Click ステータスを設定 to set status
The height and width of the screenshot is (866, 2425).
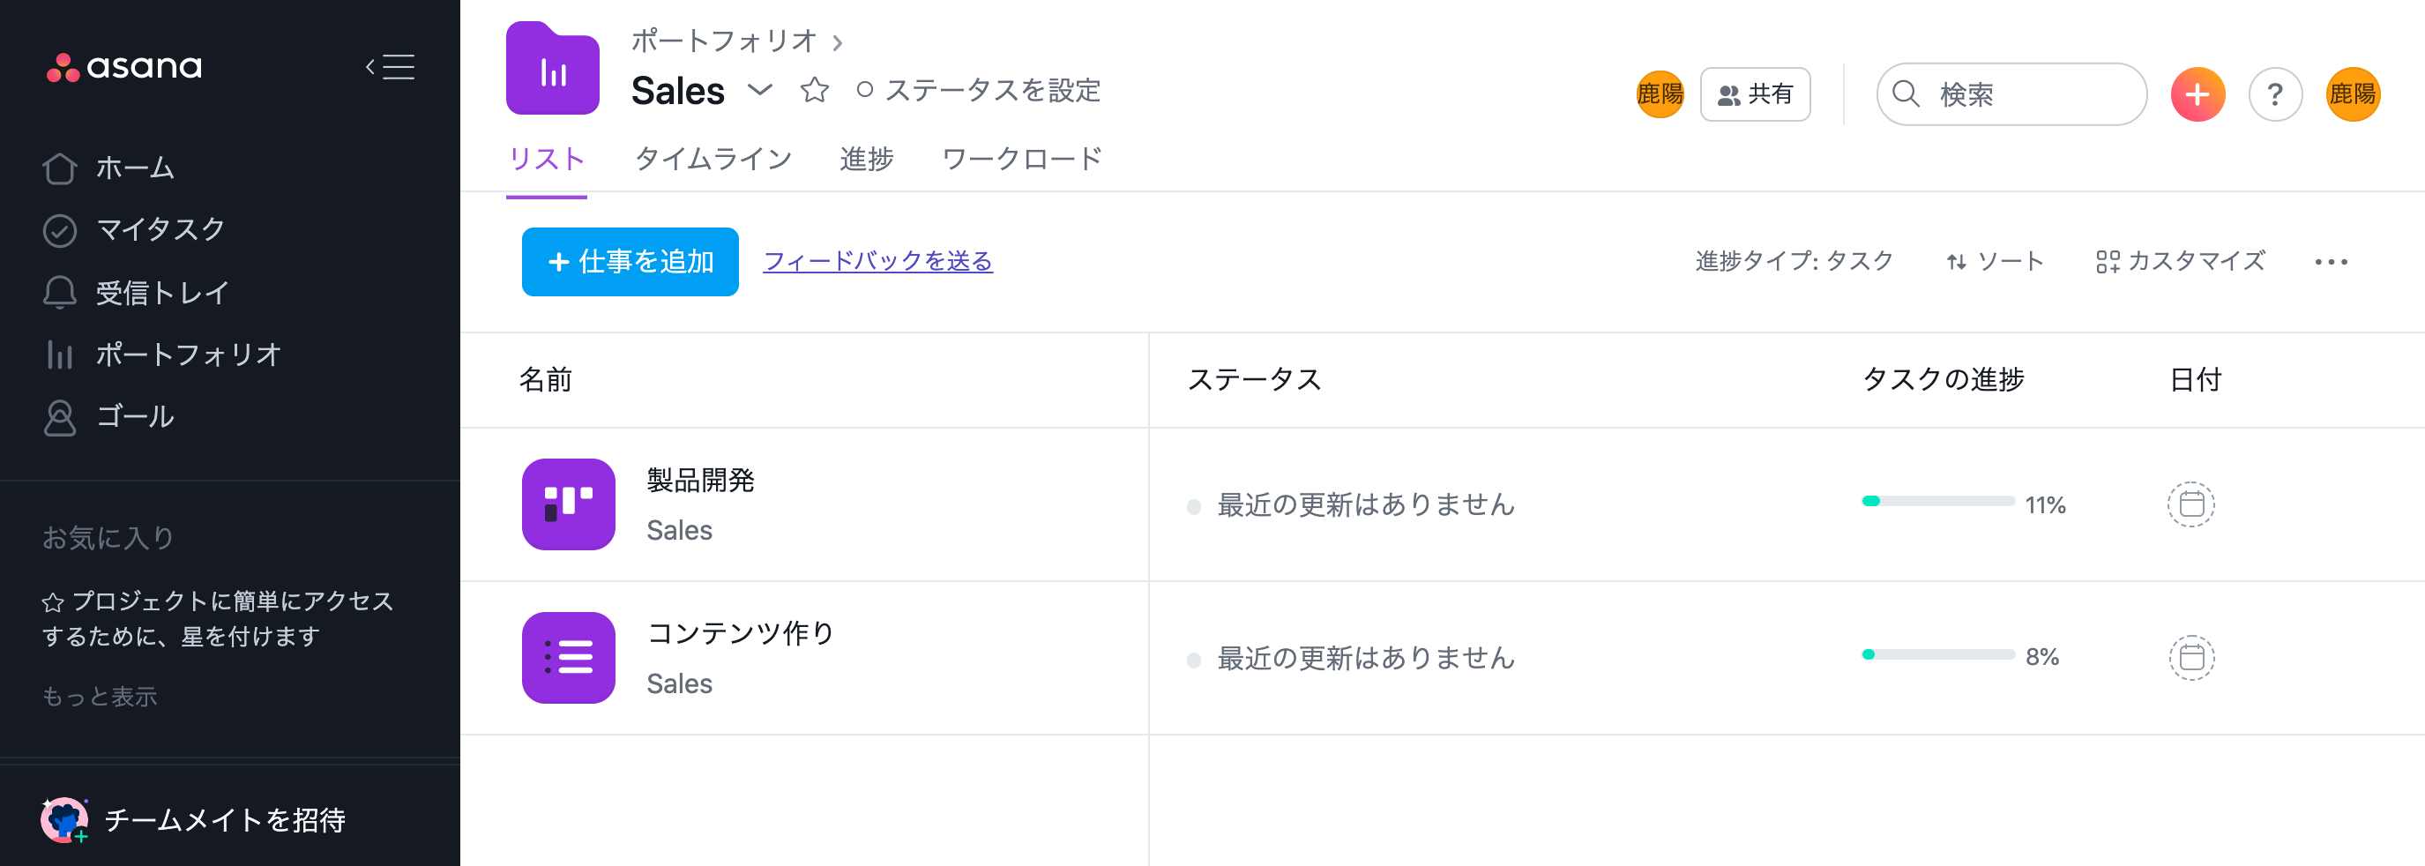(x=979, y=90)
